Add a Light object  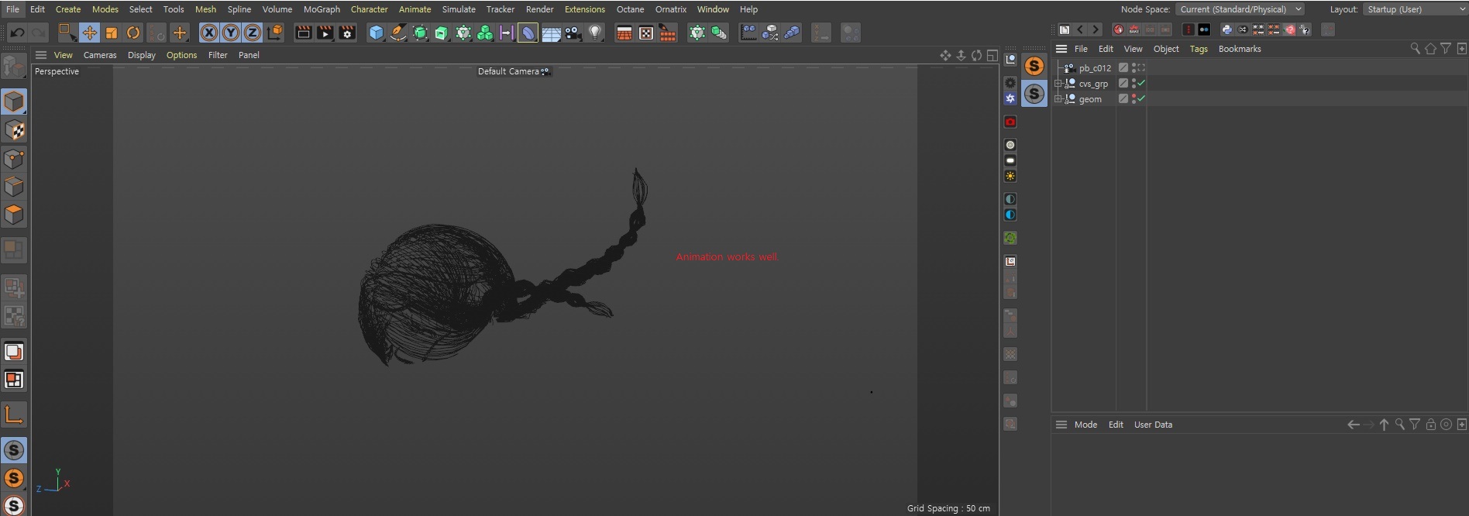(x=595, y=33)
